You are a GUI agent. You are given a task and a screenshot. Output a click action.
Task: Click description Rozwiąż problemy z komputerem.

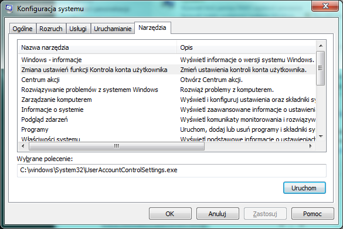pyautogui.click(x=227, y=90)
